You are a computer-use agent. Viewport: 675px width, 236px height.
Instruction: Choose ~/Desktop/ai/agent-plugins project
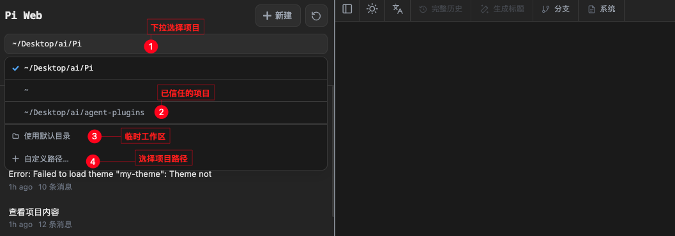(166, 113)
